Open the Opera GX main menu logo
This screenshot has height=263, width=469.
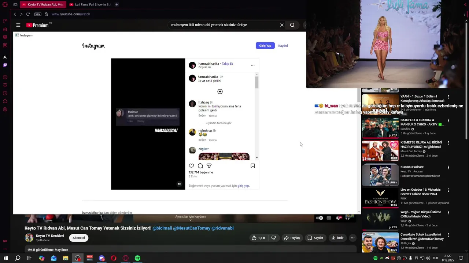(5, 5)
